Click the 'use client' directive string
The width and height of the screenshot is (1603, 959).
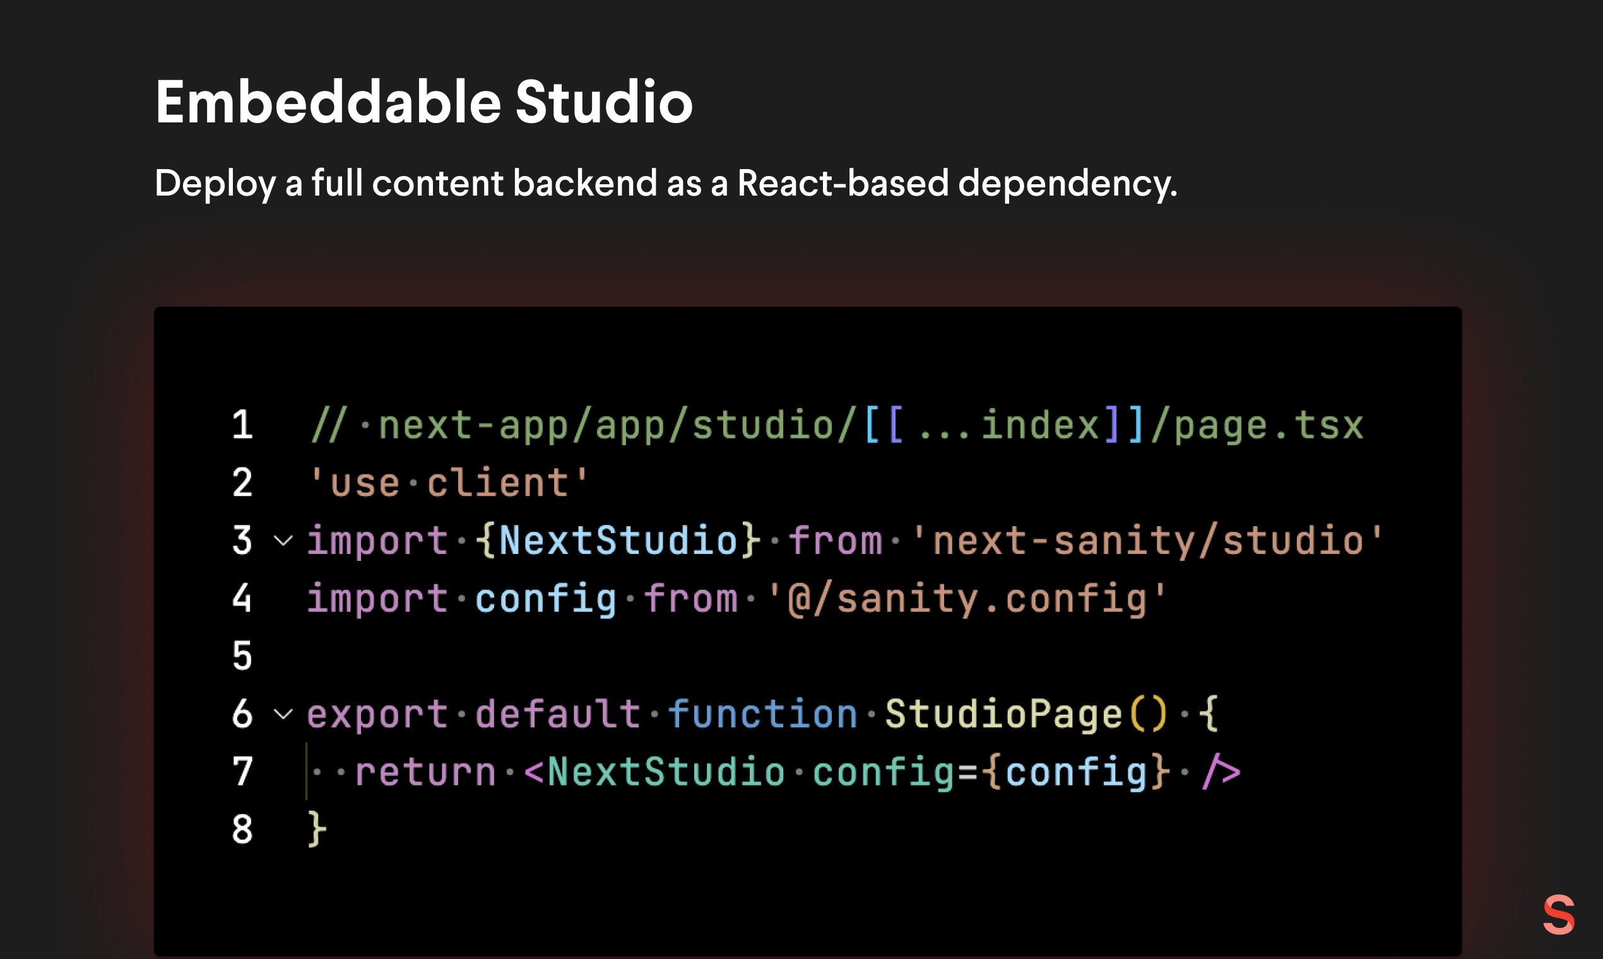click(449, 483)
